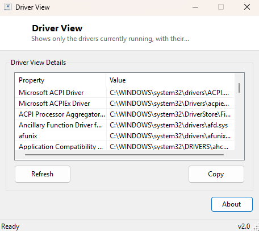Select the Microsoft ACPIEx Driver row
Viewport: 259px width, 231px height.
pos(124,104)
